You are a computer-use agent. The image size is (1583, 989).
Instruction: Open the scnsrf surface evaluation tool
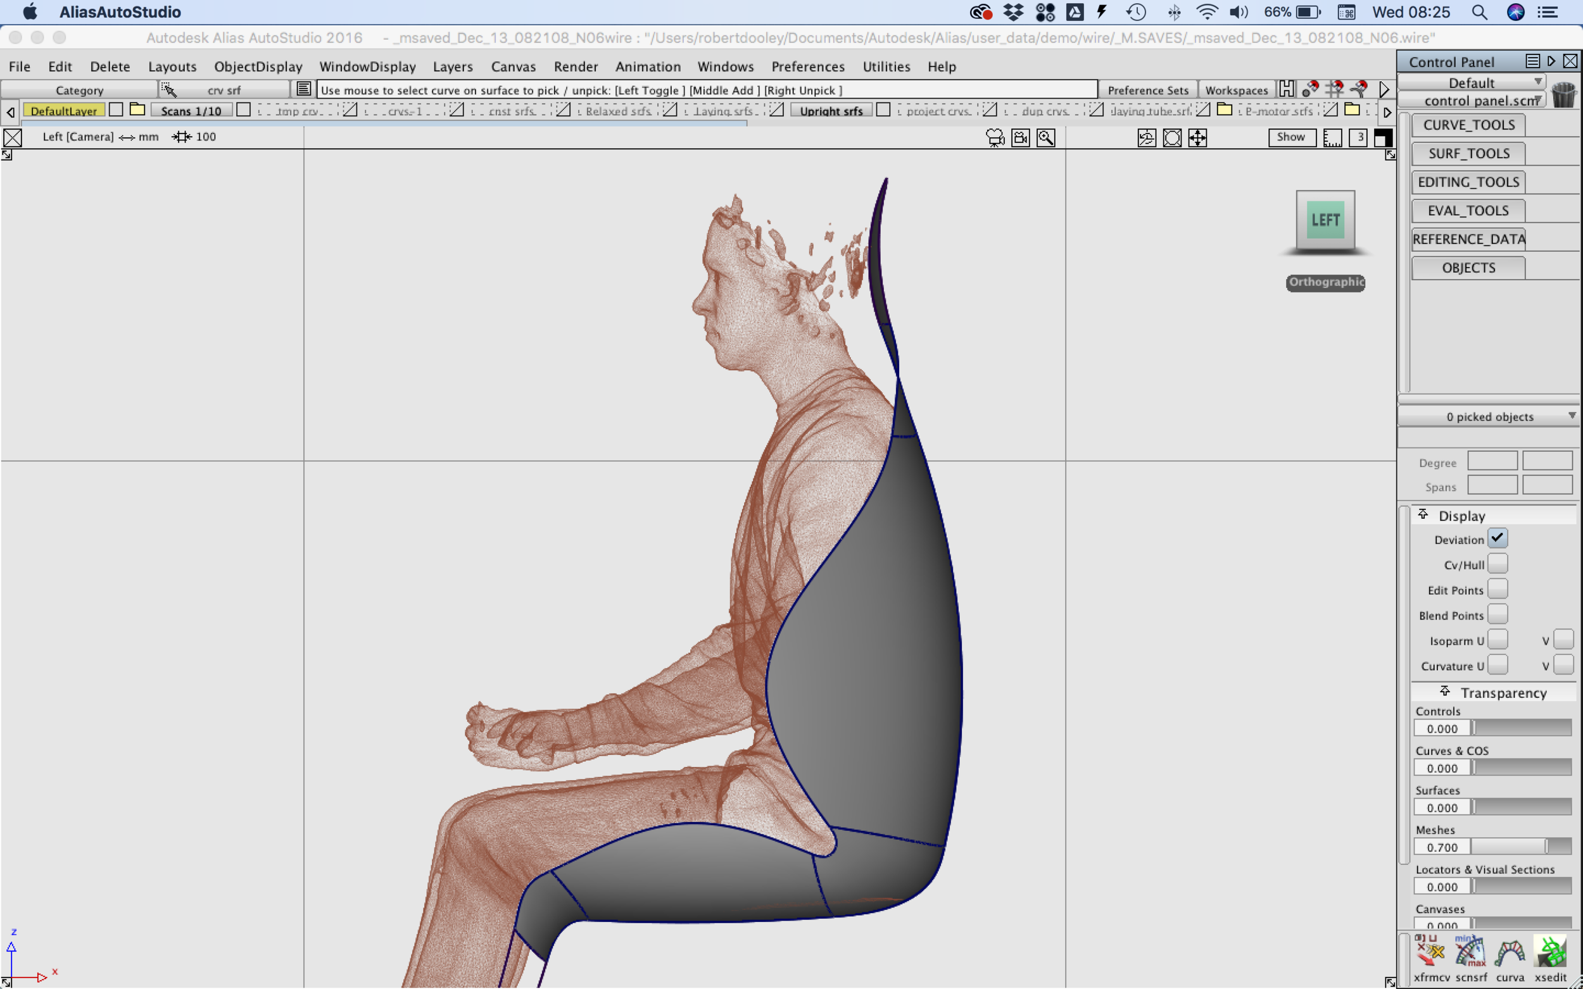pos(1470,953)
